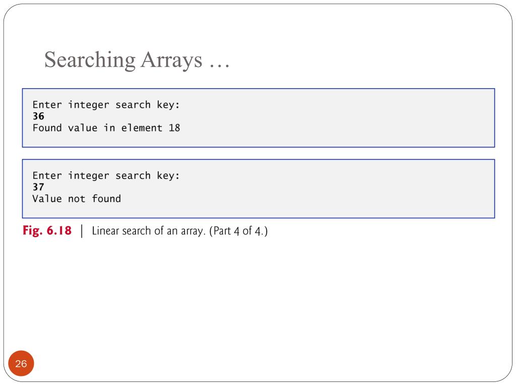Click the 'Value not found' output line
Image resolution: width=516 pixels, height=387 pixels.
click(77, 199)
